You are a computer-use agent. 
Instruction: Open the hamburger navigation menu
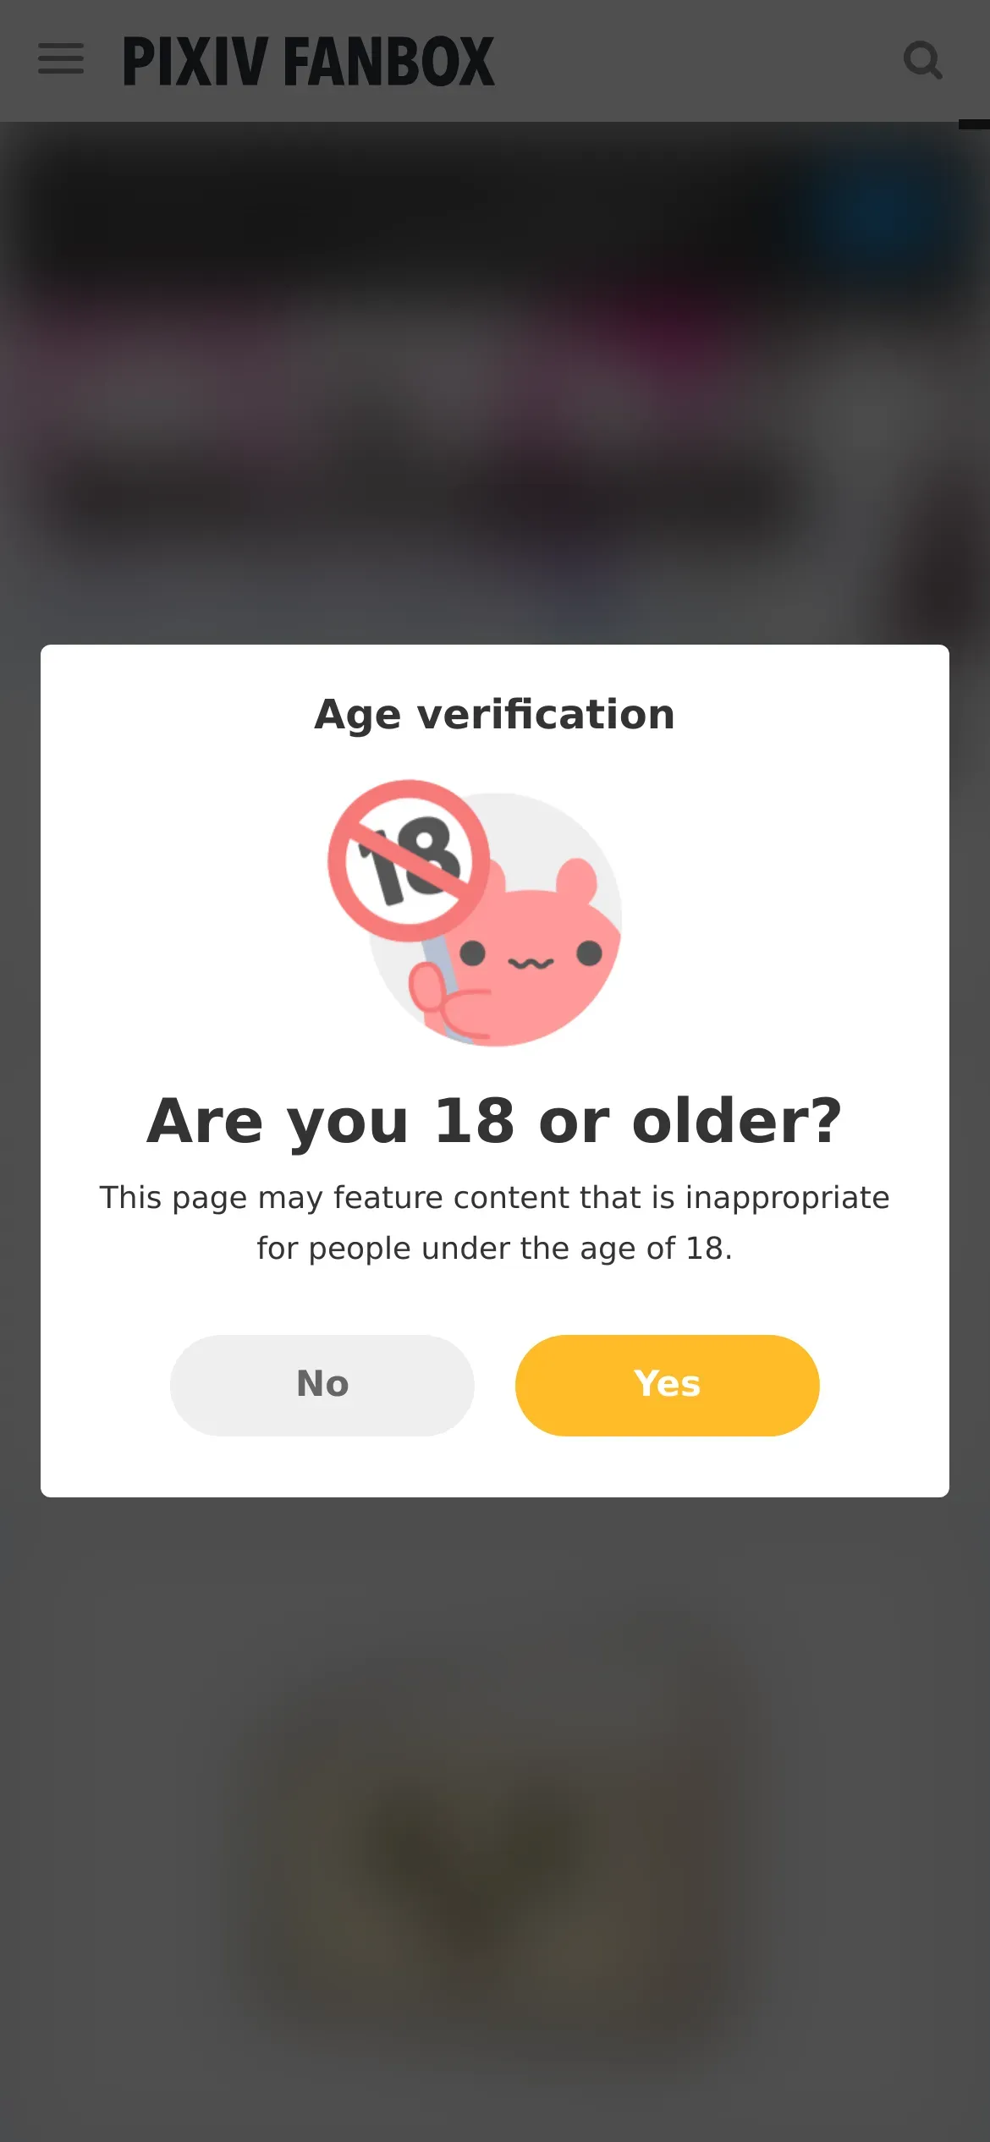[61, 59]
